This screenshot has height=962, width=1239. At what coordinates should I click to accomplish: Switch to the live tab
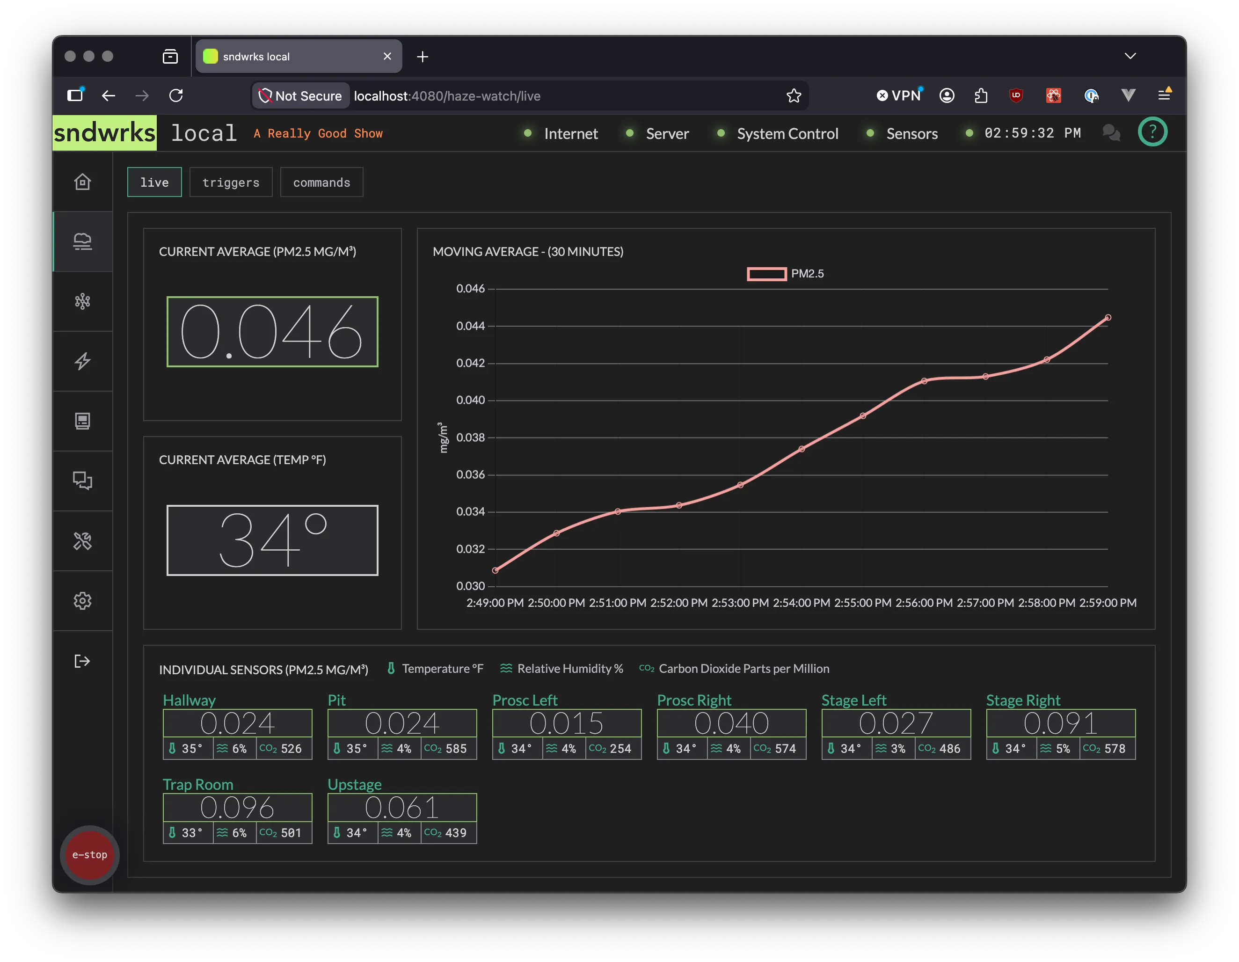tap(154, 182)
